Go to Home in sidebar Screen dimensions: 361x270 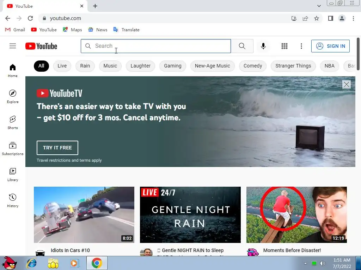[13, 70]
